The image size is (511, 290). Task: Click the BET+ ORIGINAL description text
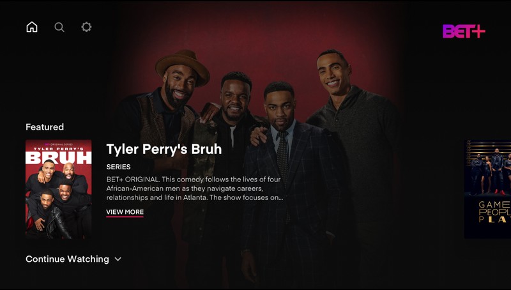pos(195,188)
